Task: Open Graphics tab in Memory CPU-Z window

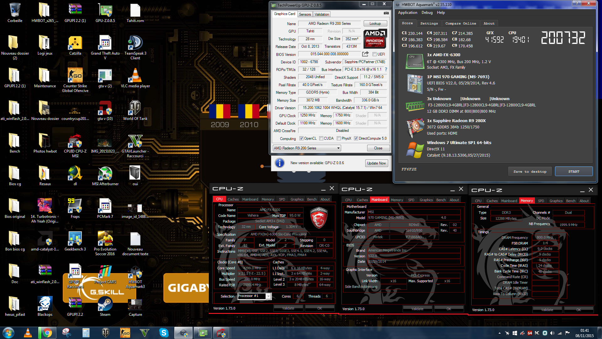Action: click(x=556, y=201)
